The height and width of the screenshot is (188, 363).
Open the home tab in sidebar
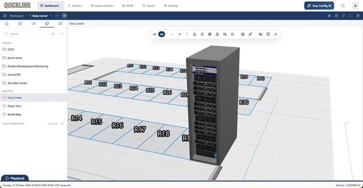[x=7, y=24]
